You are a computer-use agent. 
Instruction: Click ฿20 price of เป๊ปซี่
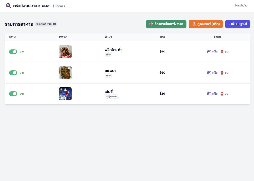[162, 94]
